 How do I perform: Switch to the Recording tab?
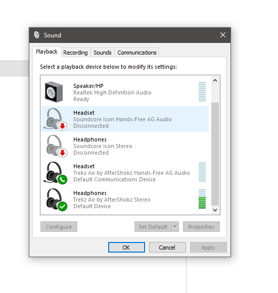tap(75, 53)
